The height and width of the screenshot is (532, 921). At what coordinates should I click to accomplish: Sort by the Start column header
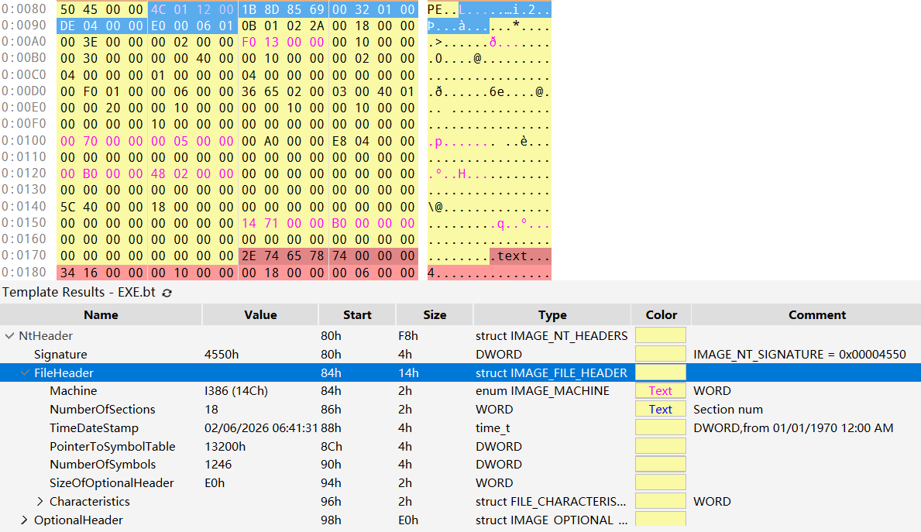(357, 315)
